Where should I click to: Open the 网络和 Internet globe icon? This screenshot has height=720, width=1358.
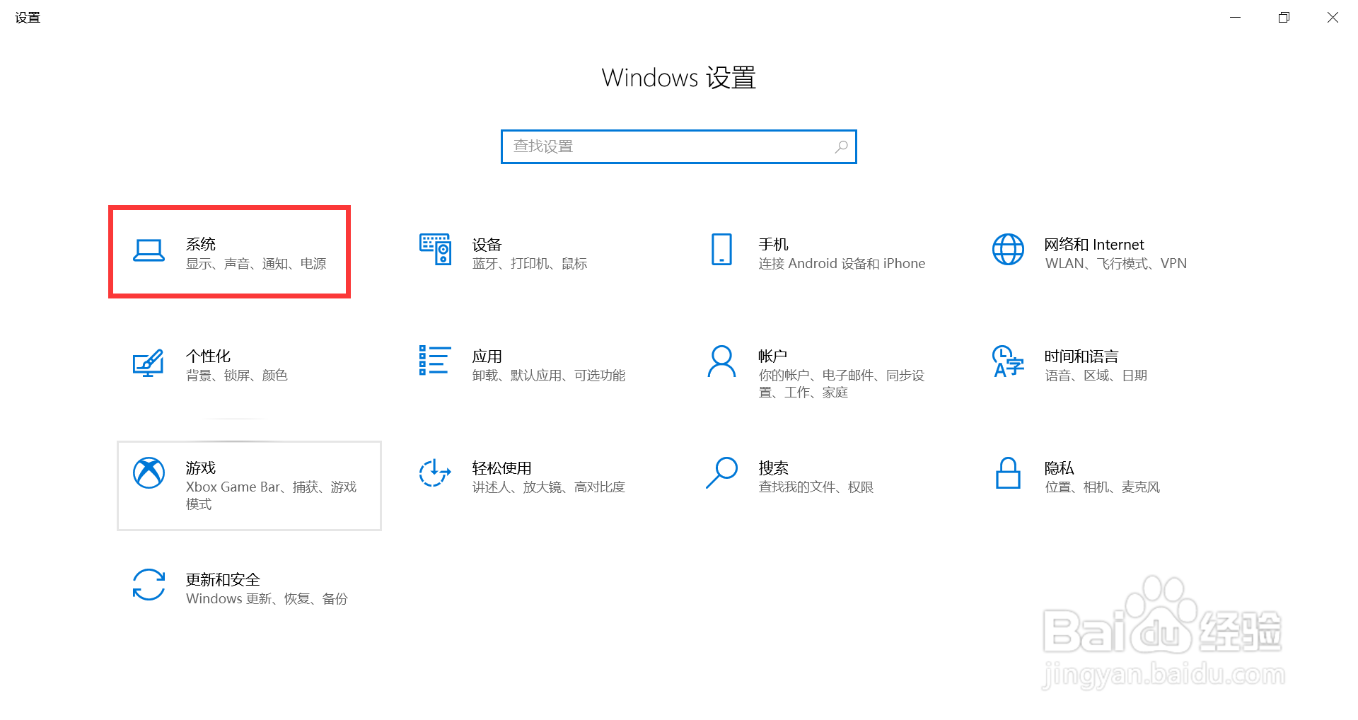coord(1008,250)
